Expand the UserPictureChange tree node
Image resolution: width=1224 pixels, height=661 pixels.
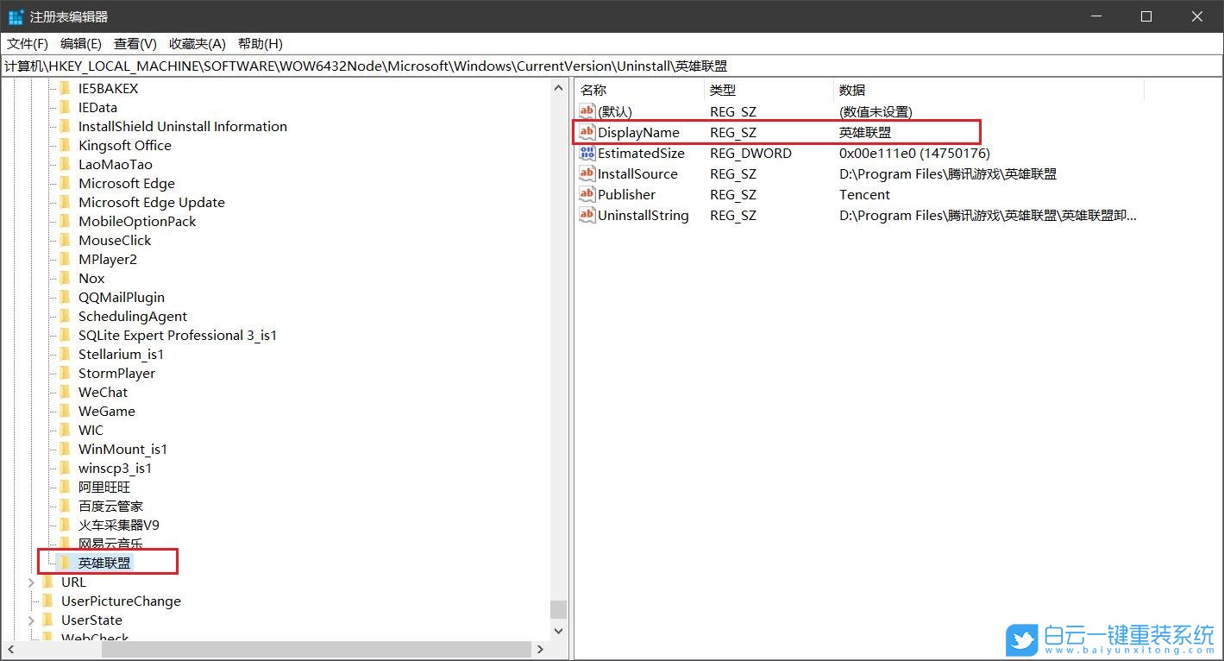[x=32, y=601]
